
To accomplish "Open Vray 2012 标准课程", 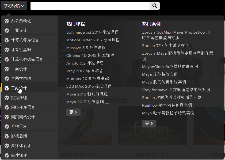I will pos(84,71).
